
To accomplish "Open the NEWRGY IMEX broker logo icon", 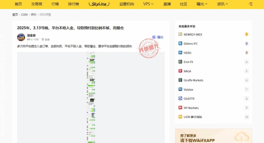I will tap(180, 34).
